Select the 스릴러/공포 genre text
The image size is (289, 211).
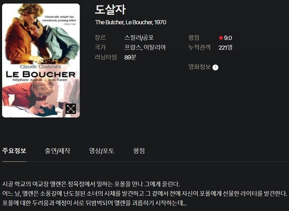(x=139, y=38)
